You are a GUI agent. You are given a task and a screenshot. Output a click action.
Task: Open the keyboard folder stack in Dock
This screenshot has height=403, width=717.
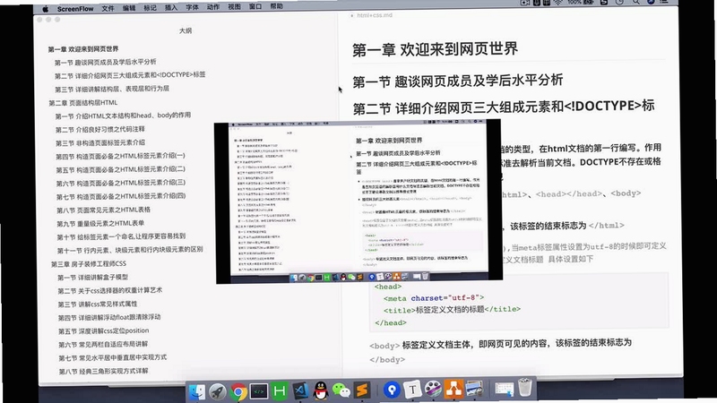click(505, 389)
